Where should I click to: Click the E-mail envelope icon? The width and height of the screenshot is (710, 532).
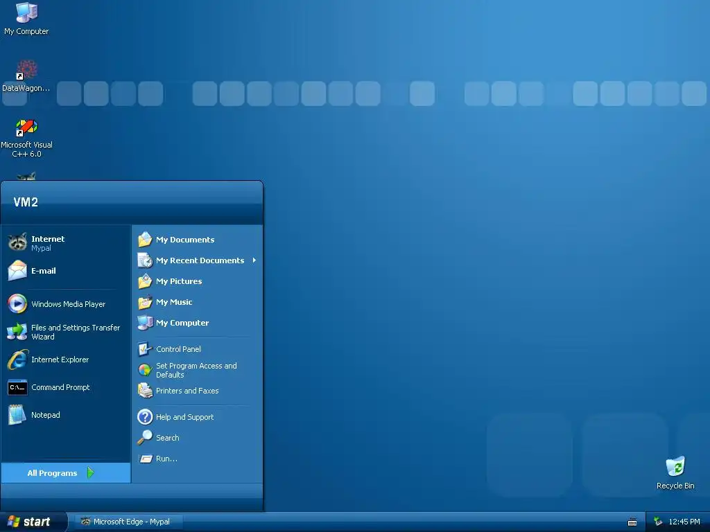point(17,271)
